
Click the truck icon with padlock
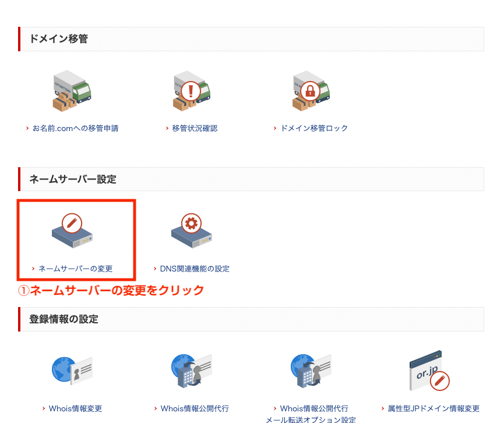pos(311,91)
